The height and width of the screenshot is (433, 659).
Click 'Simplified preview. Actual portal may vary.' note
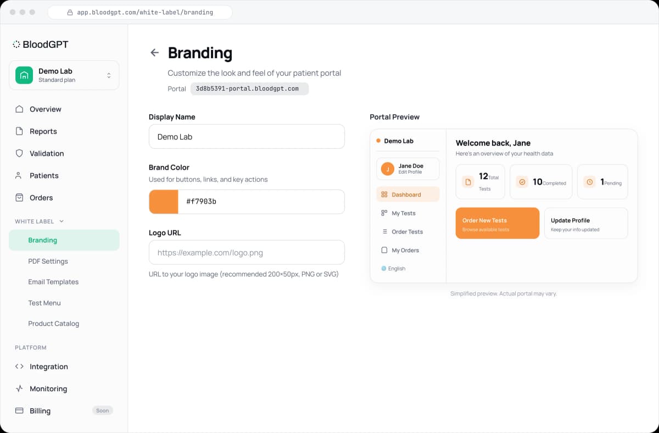504,293
